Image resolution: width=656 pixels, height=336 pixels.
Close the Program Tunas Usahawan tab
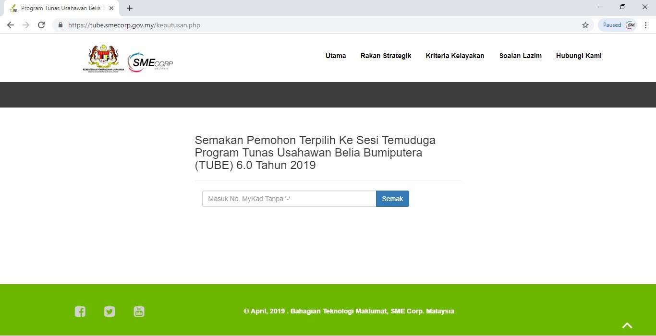point(111,8)
